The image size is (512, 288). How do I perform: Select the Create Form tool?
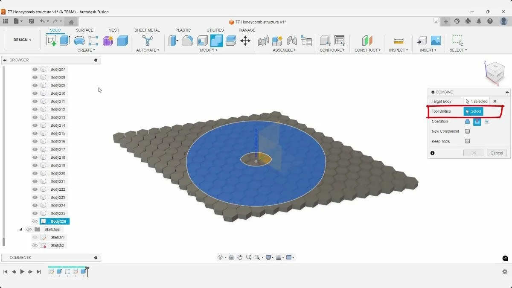click(108, 41)
